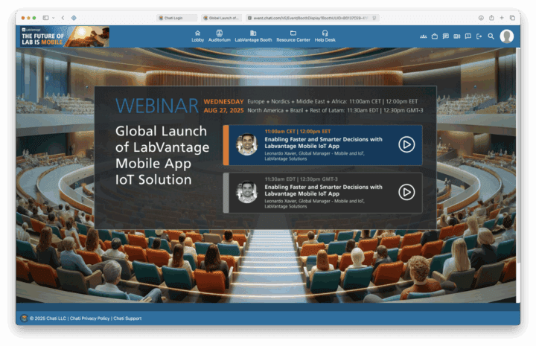Open the chat messages icon
Viewport: 536px width, 346px height.
coord(446,36)
